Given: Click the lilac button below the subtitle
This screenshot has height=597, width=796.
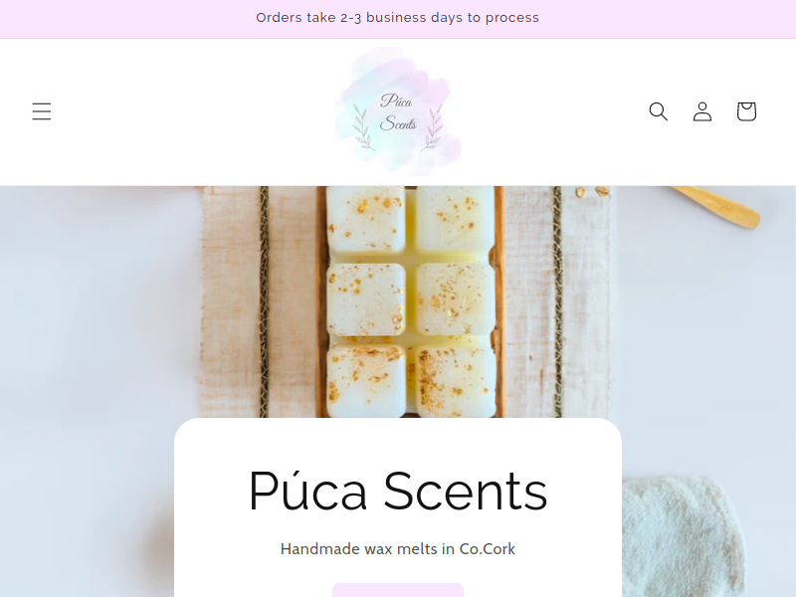Looking at the screenshot, I should (398, 590).
